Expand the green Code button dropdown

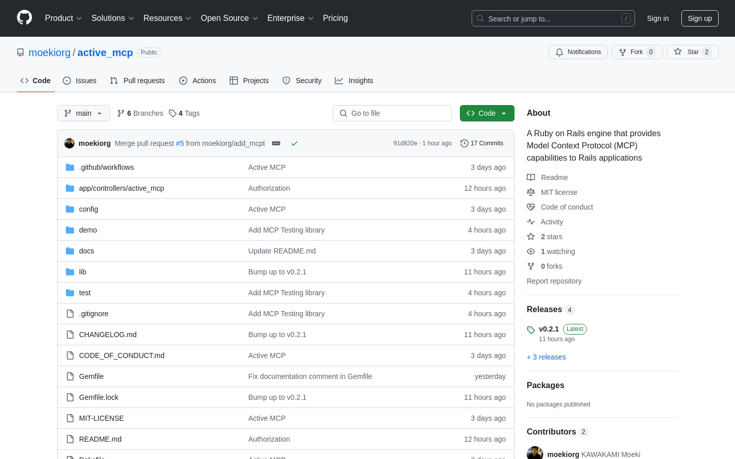coord(487,113)
